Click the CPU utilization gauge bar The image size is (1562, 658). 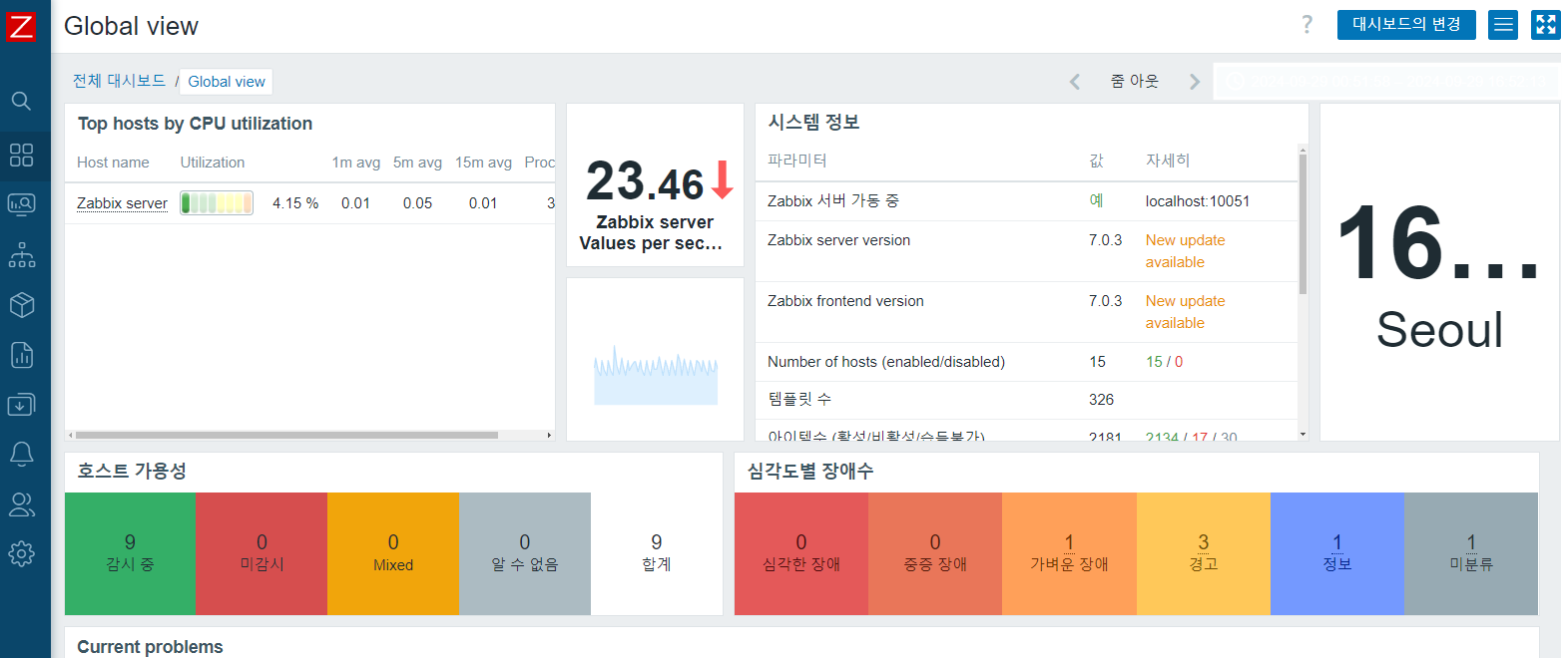217,203
